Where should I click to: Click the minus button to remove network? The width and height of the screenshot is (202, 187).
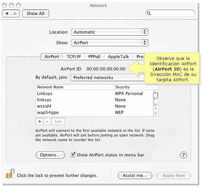click(x=47, y=121)
